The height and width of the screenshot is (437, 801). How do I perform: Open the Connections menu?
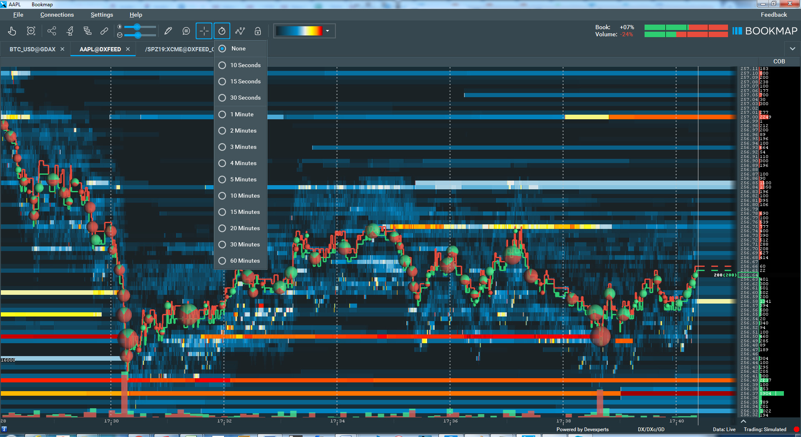click(x=57, y=15)
